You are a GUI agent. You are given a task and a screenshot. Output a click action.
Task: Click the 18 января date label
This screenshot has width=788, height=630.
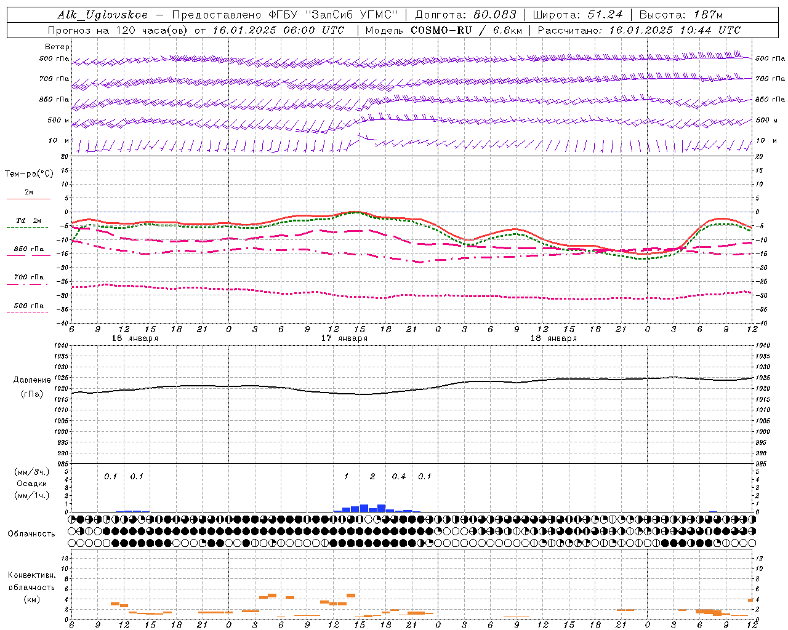click(x=553, y=338)
